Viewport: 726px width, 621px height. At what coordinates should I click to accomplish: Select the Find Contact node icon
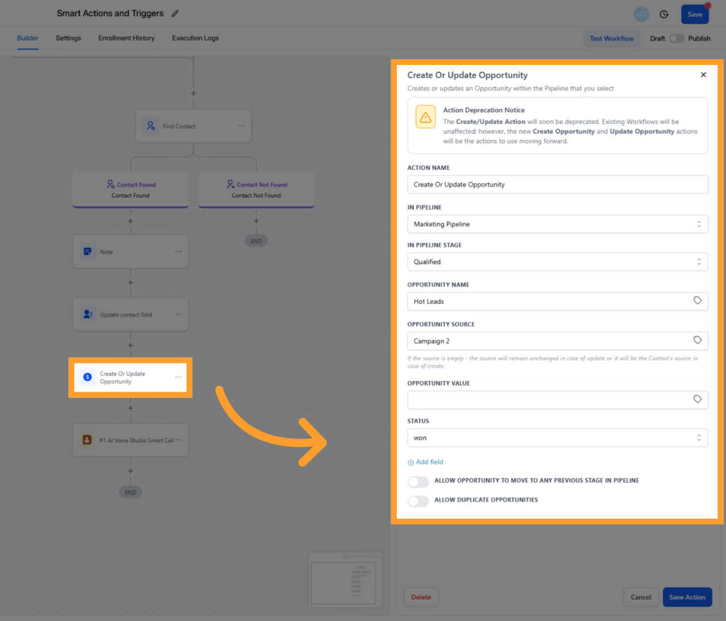151,125
